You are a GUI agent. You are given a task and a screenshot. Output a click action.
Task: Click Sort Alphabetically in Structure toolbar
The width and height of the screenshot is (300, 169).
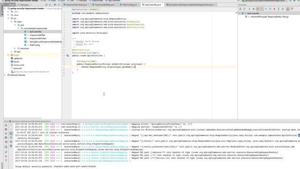coord(244,9)
